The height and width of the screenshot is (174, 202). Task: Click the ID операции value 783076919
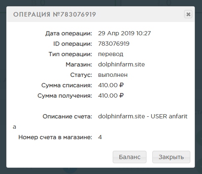114,44
